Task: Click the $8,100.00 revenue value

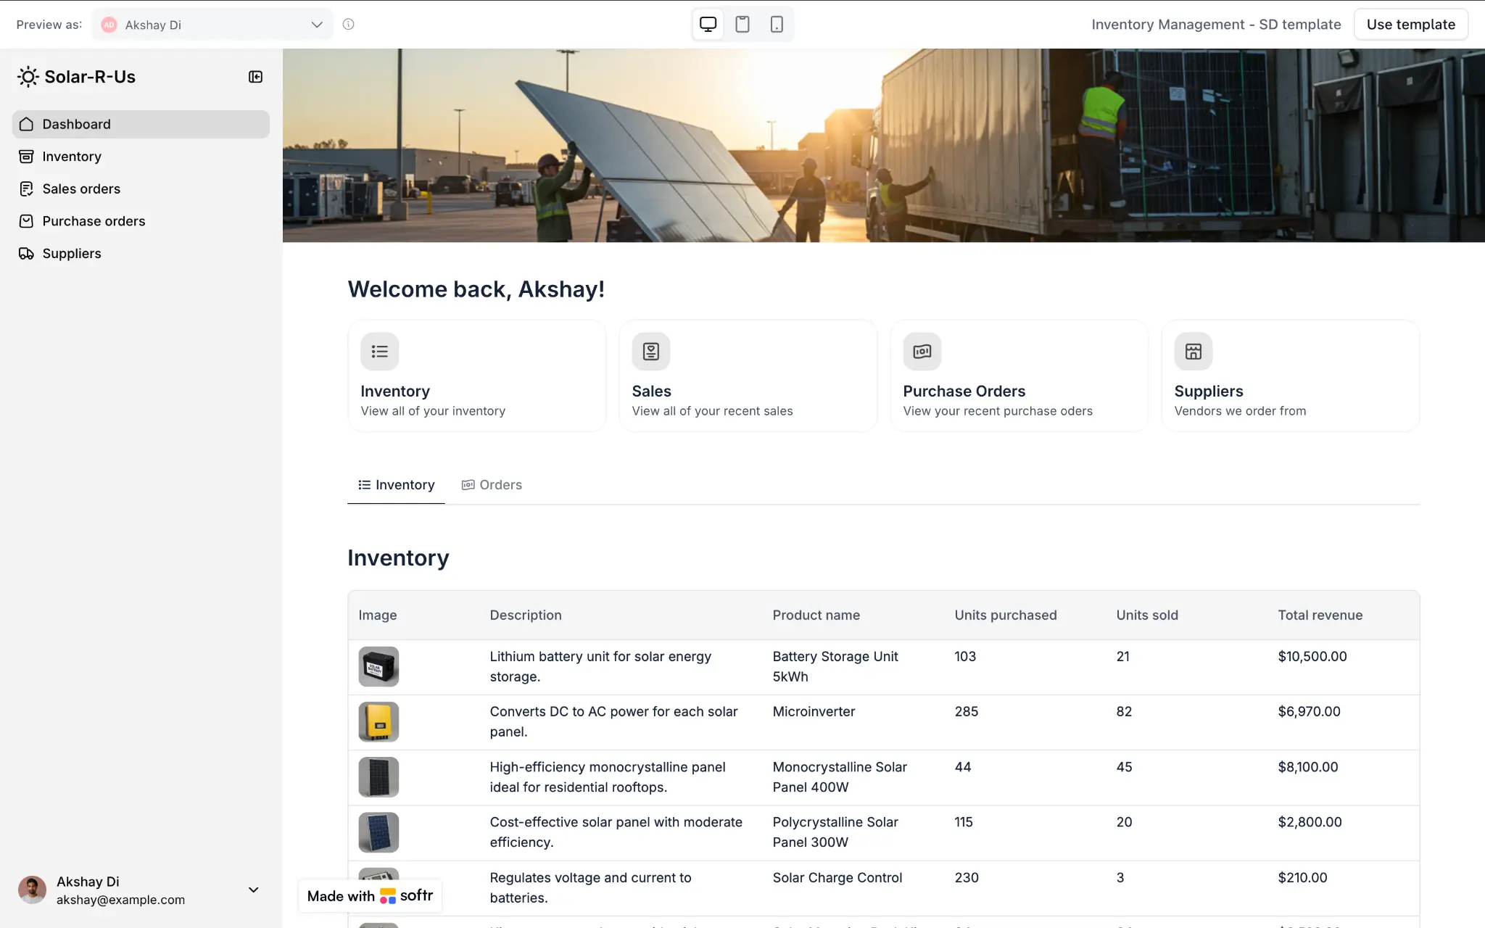Action: click(1308, 767)
